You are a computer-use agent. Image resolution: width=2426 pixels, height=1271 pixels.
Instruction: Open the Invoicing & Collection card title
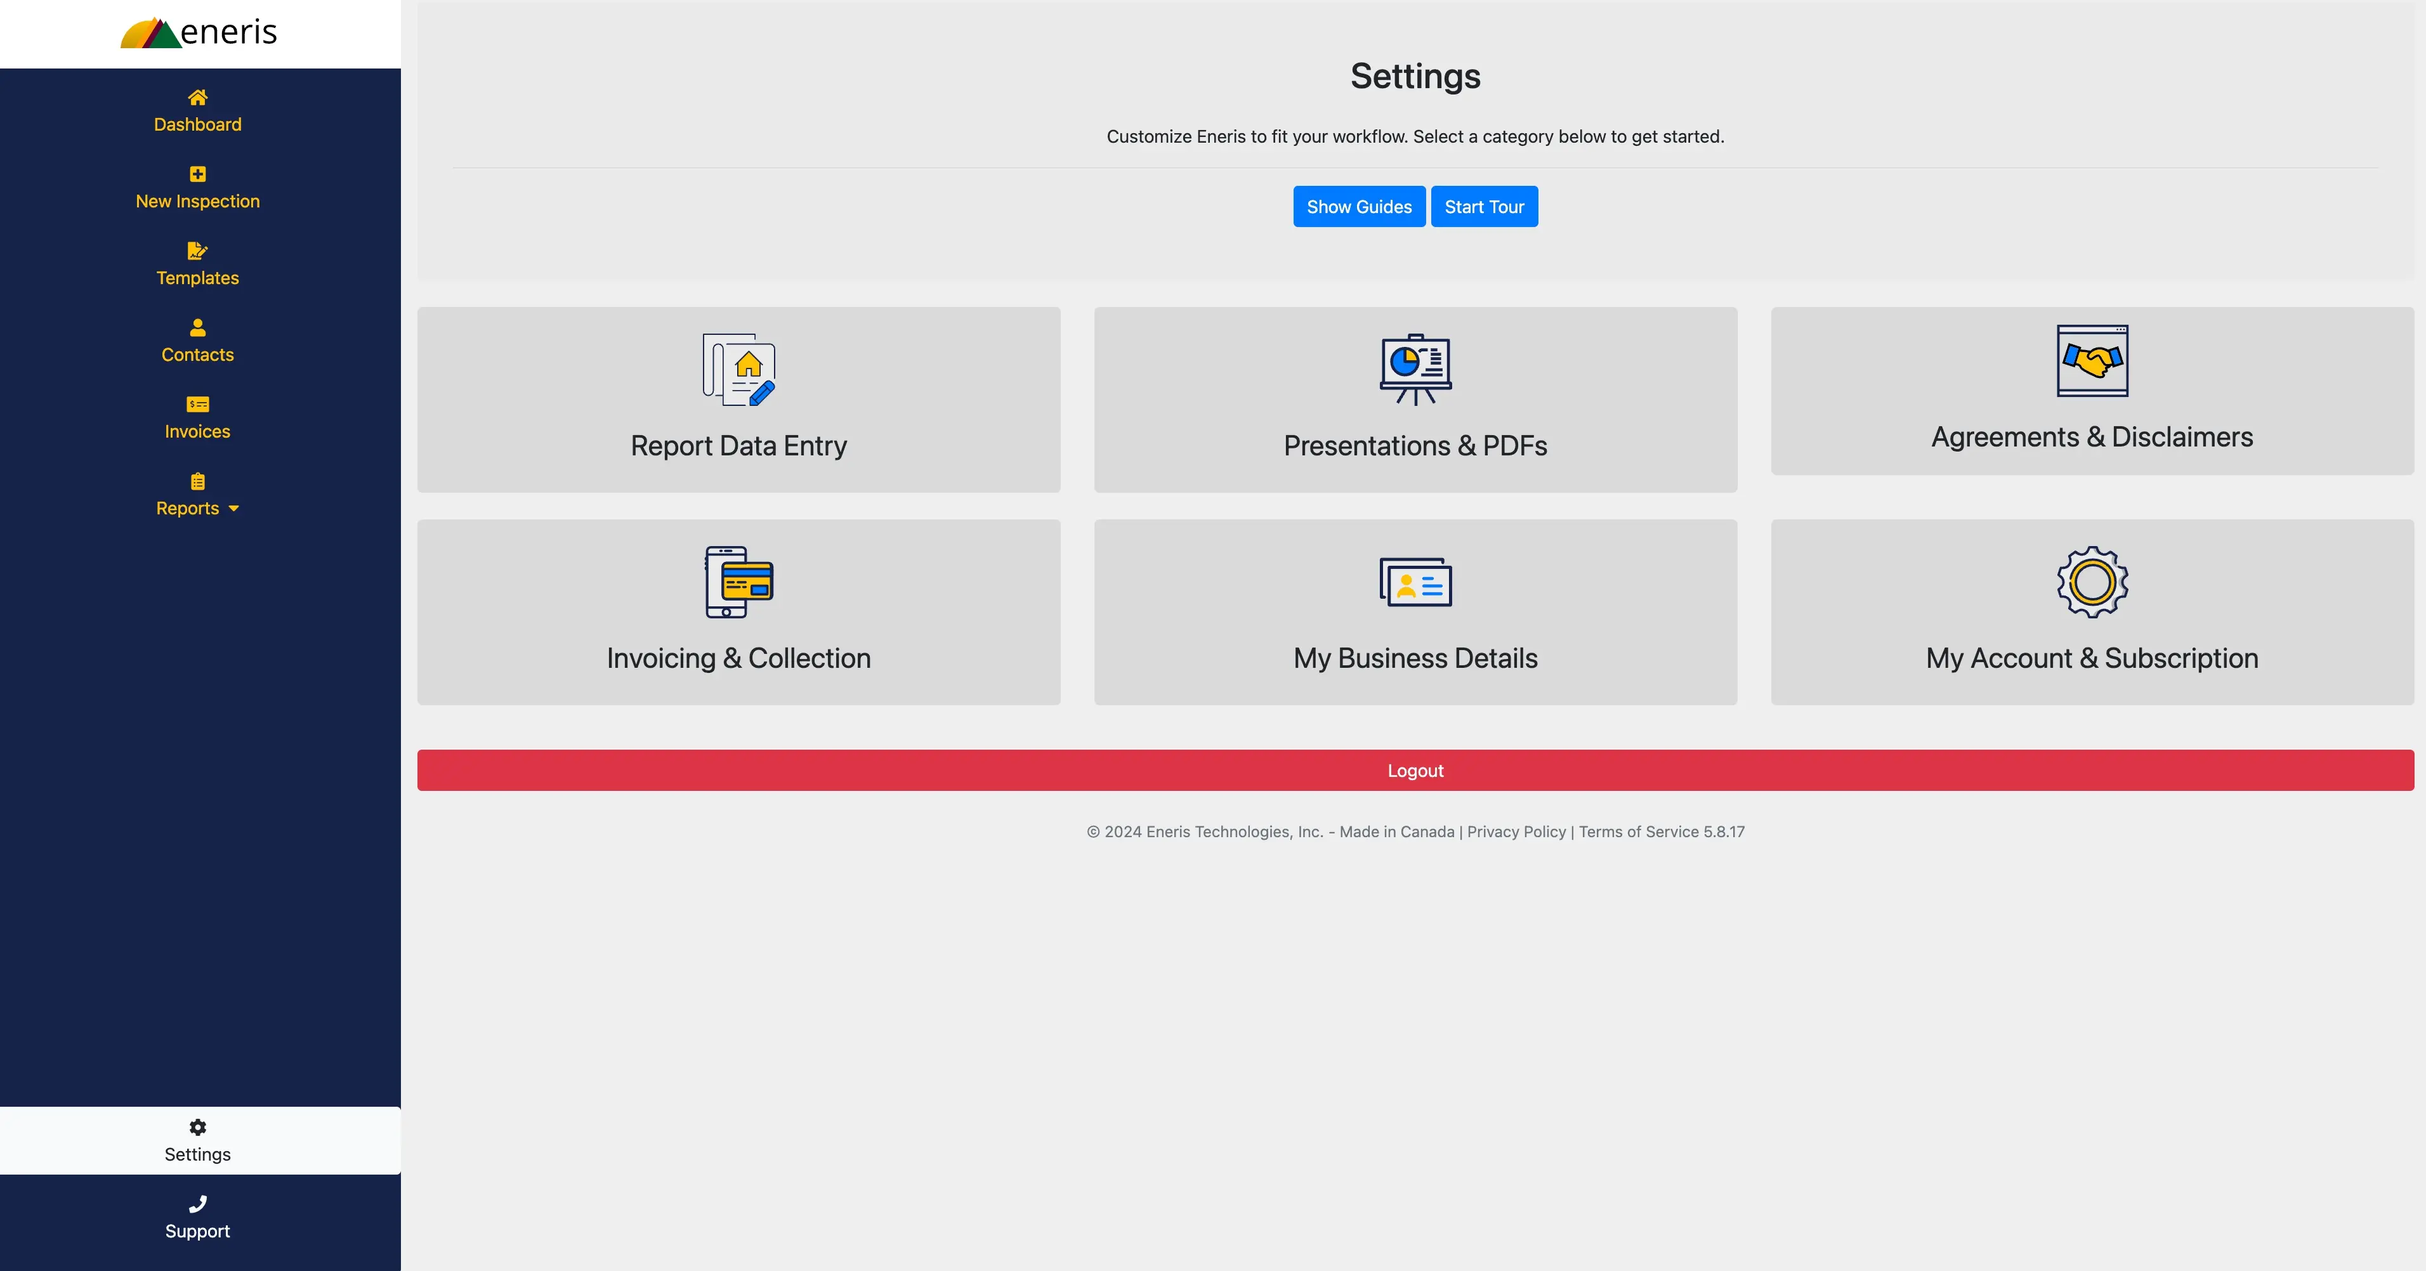pos(739,658)
